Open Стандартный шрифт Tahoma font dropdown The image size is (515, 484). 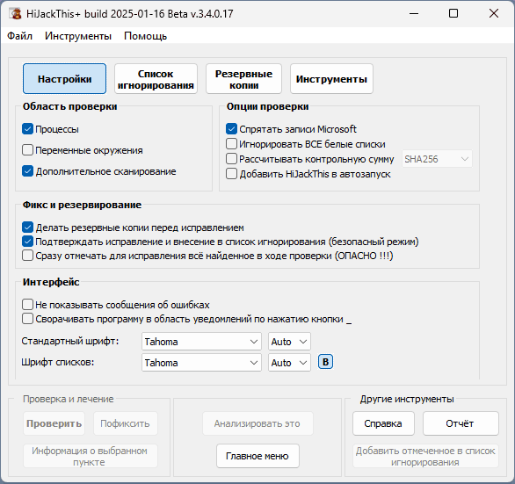201,342
